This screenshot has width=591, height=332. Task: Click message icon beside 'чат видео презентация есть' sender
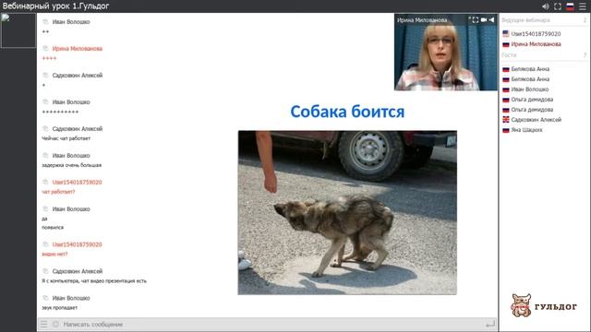click(45, 271)
